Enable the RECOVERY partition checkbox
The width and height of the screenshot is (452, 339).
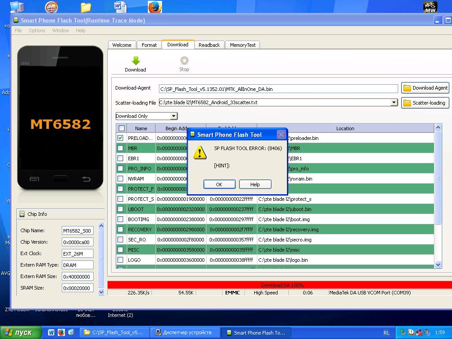[x=121, y=230]
